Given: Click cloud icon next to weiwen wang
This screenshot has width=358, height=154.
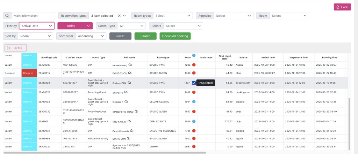Looking at the screenshot, I should tap(130, 65).
